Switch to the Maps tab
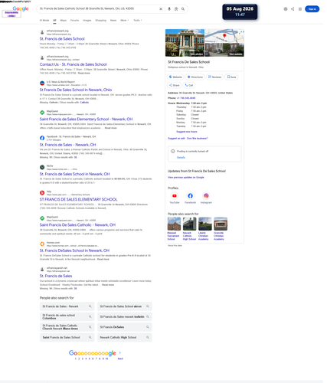Image resolution: width=327 pixels, height=383 pixels. click(x=64, y=21)
